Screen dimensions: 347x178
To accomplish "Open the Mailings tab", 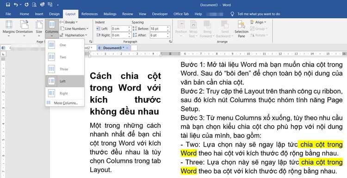I will (110, 14).
